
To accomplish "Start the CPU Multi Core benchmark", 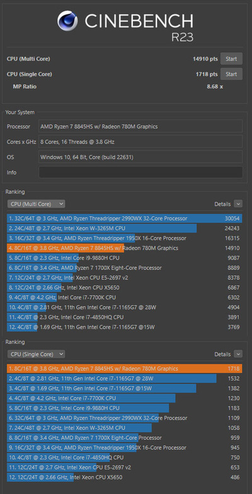I will click(231, 59).
